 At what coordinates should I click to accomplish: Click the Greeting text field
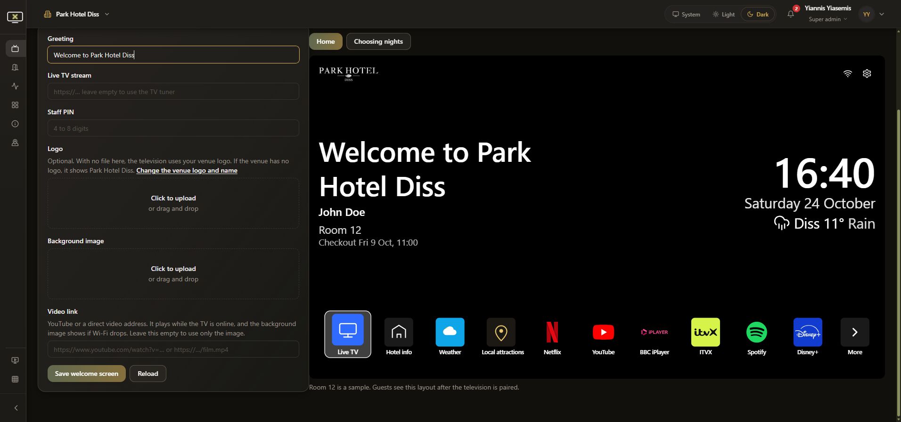(x=173, y=55)
